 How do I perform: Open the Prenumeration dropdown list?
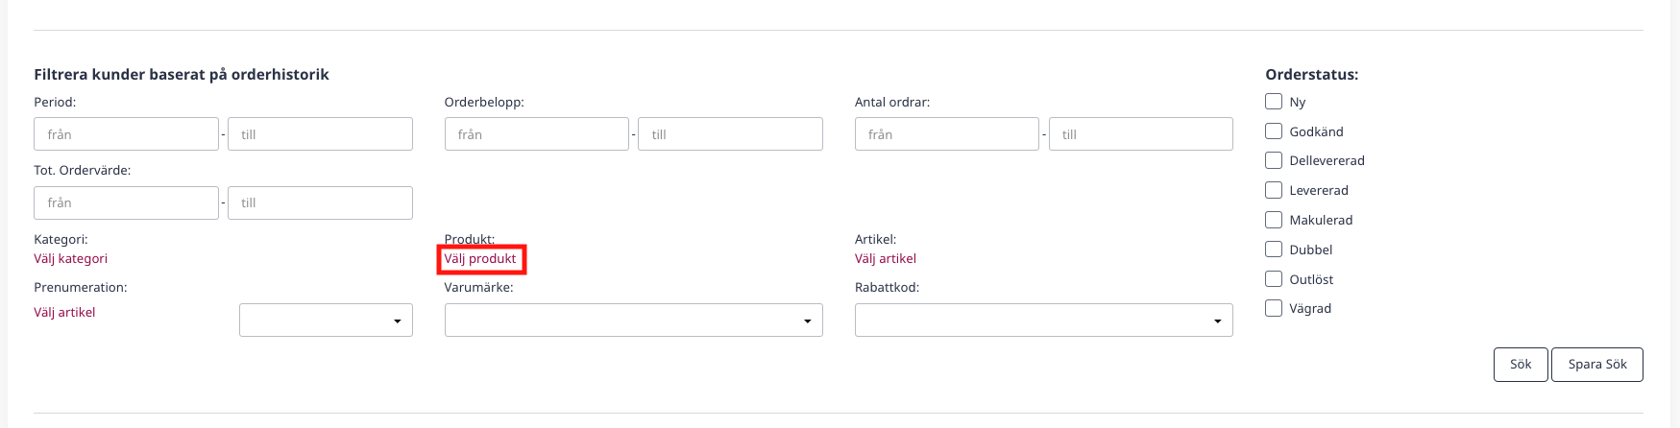326,321
